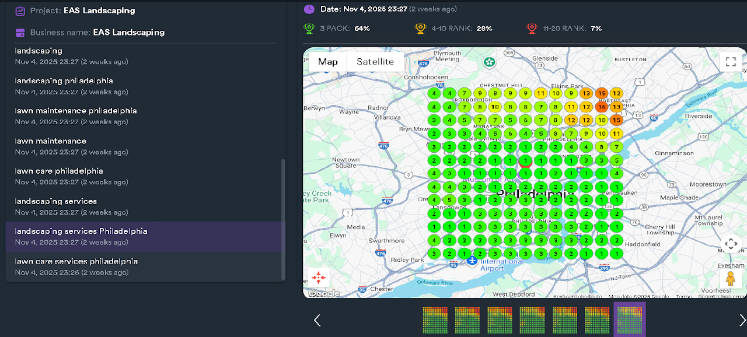Click the orange rank 16 grid point
Image resolution: width=747 pixels, height=337 pixels.
coord(602,107)
